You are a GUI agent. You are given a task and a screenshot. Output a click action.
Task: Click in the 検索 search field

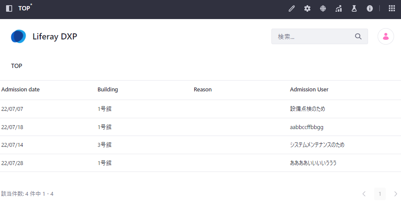(x=312, y=36)
